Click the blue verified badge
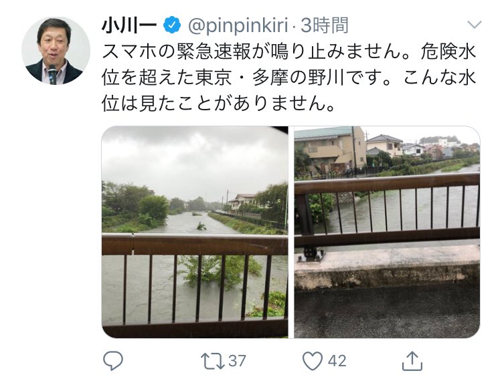The image size is (502, 385). click(x=172, y=25)
